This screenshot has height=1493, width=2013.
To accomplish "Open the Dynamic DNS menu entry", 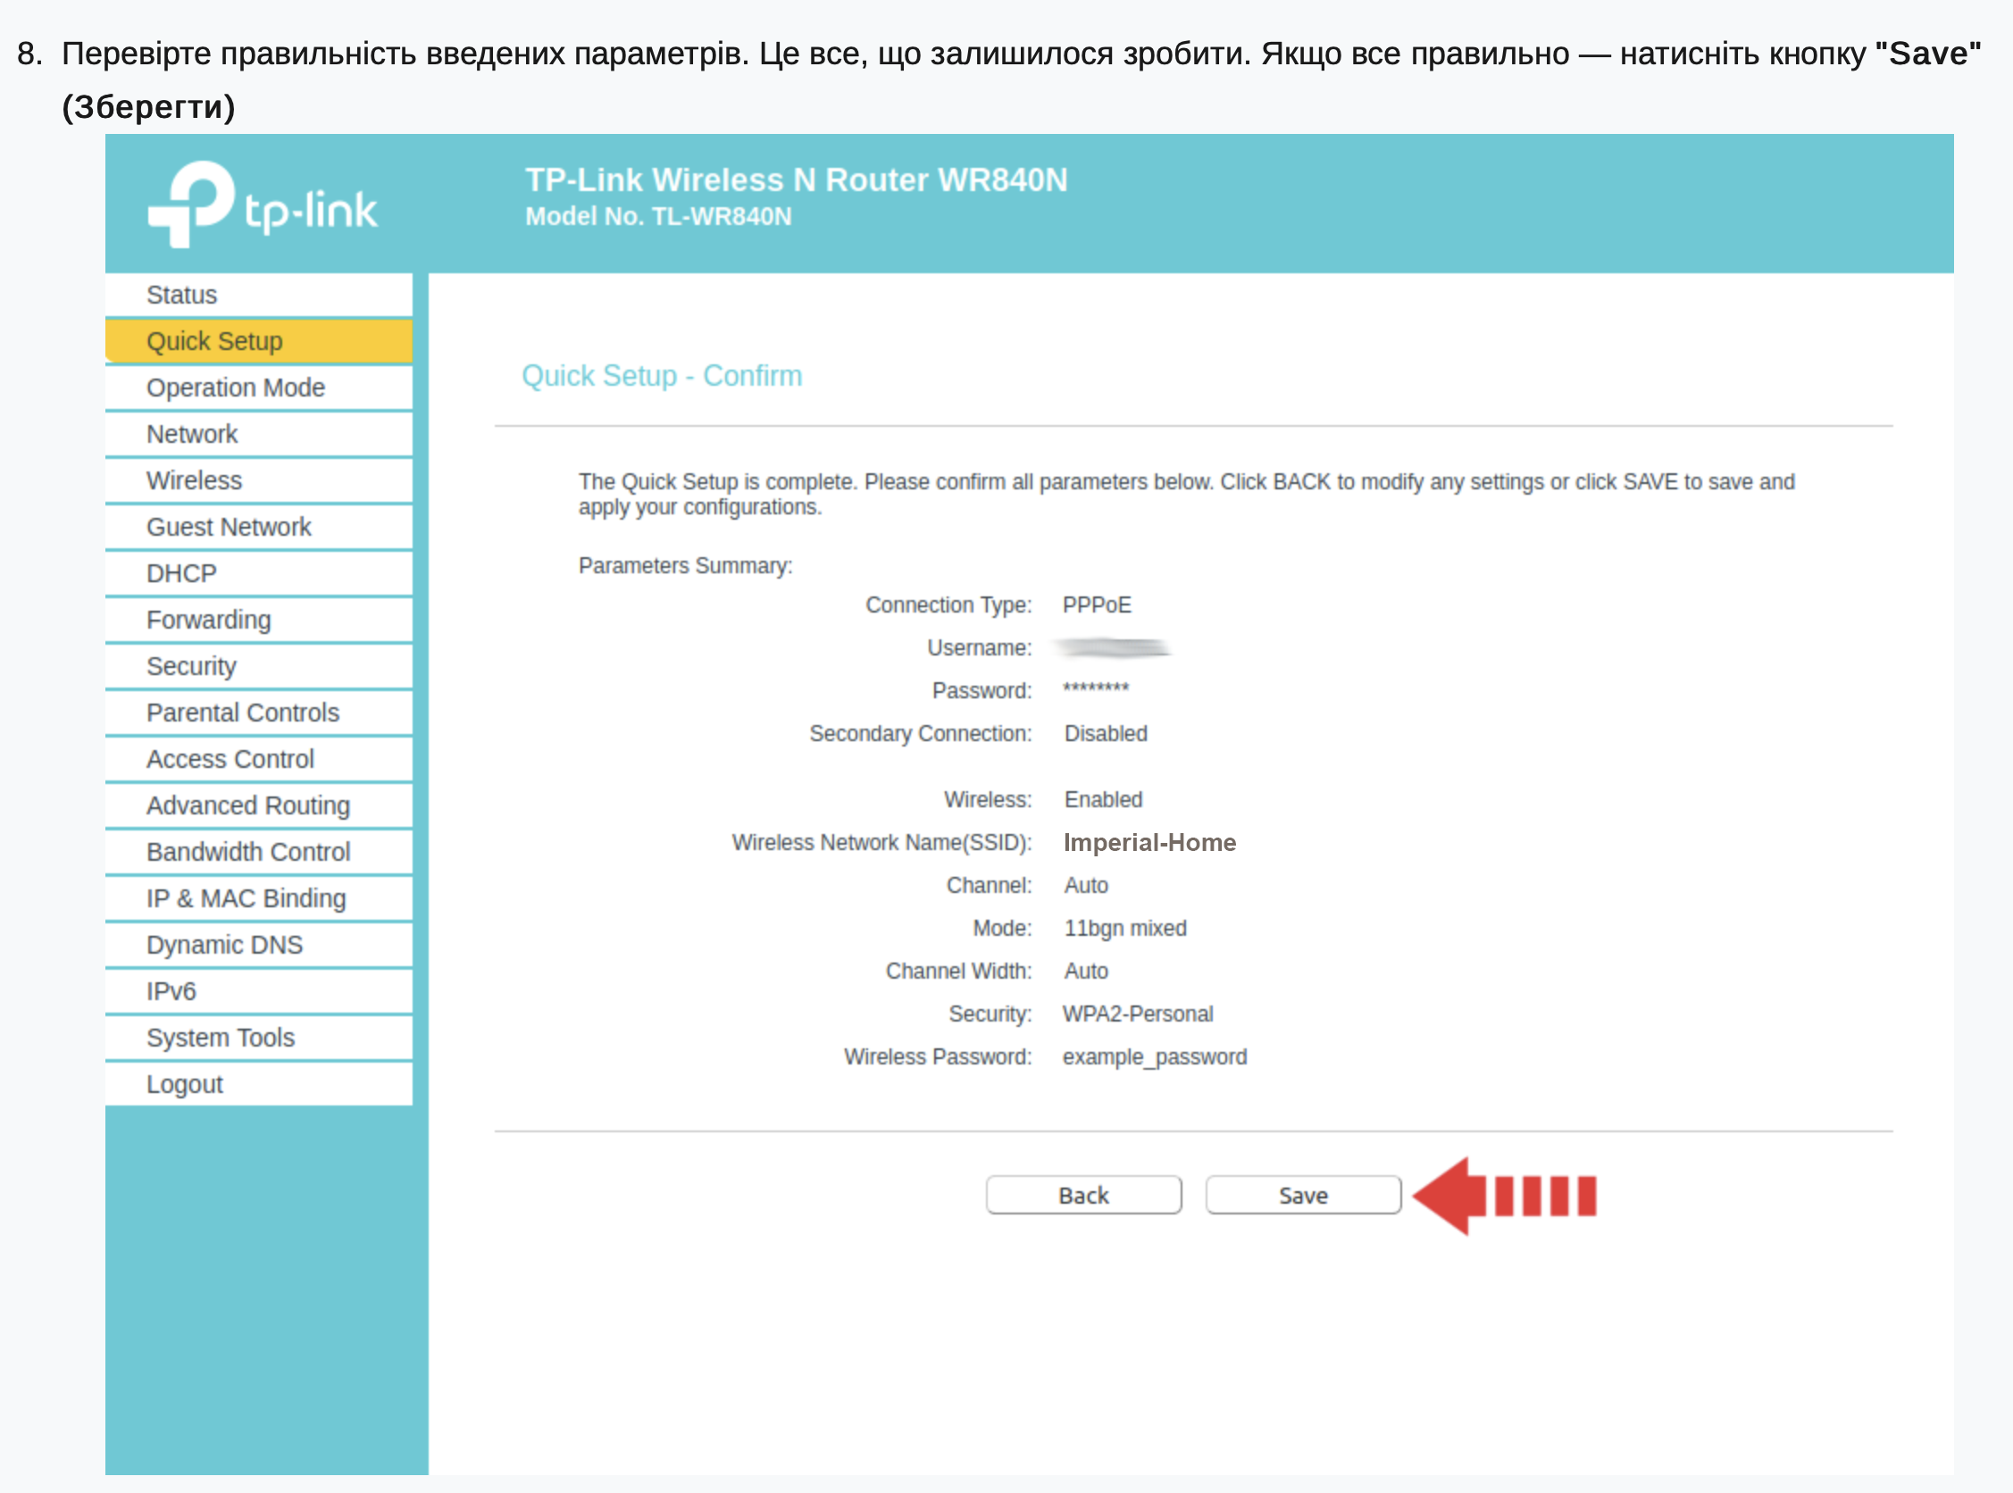I will pyautogui.click(x=224, y=945).
